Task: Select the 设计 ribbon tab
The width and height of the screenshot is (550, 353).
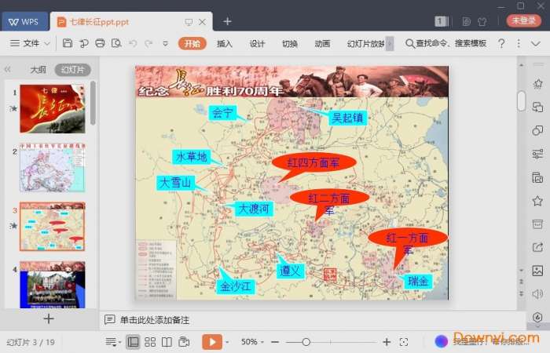Action: point(257,43)
